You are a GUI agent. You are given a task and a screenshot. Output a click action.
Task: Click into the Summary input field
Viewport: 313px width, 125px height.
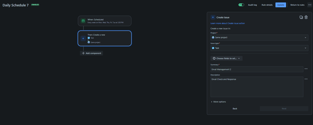(257, 69)
